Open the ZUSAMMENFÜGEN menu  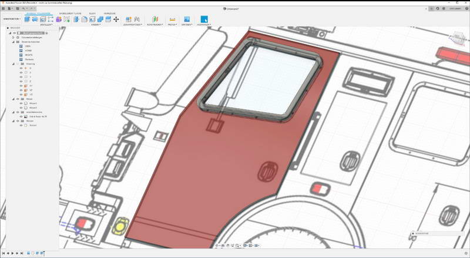pos(133,25)
